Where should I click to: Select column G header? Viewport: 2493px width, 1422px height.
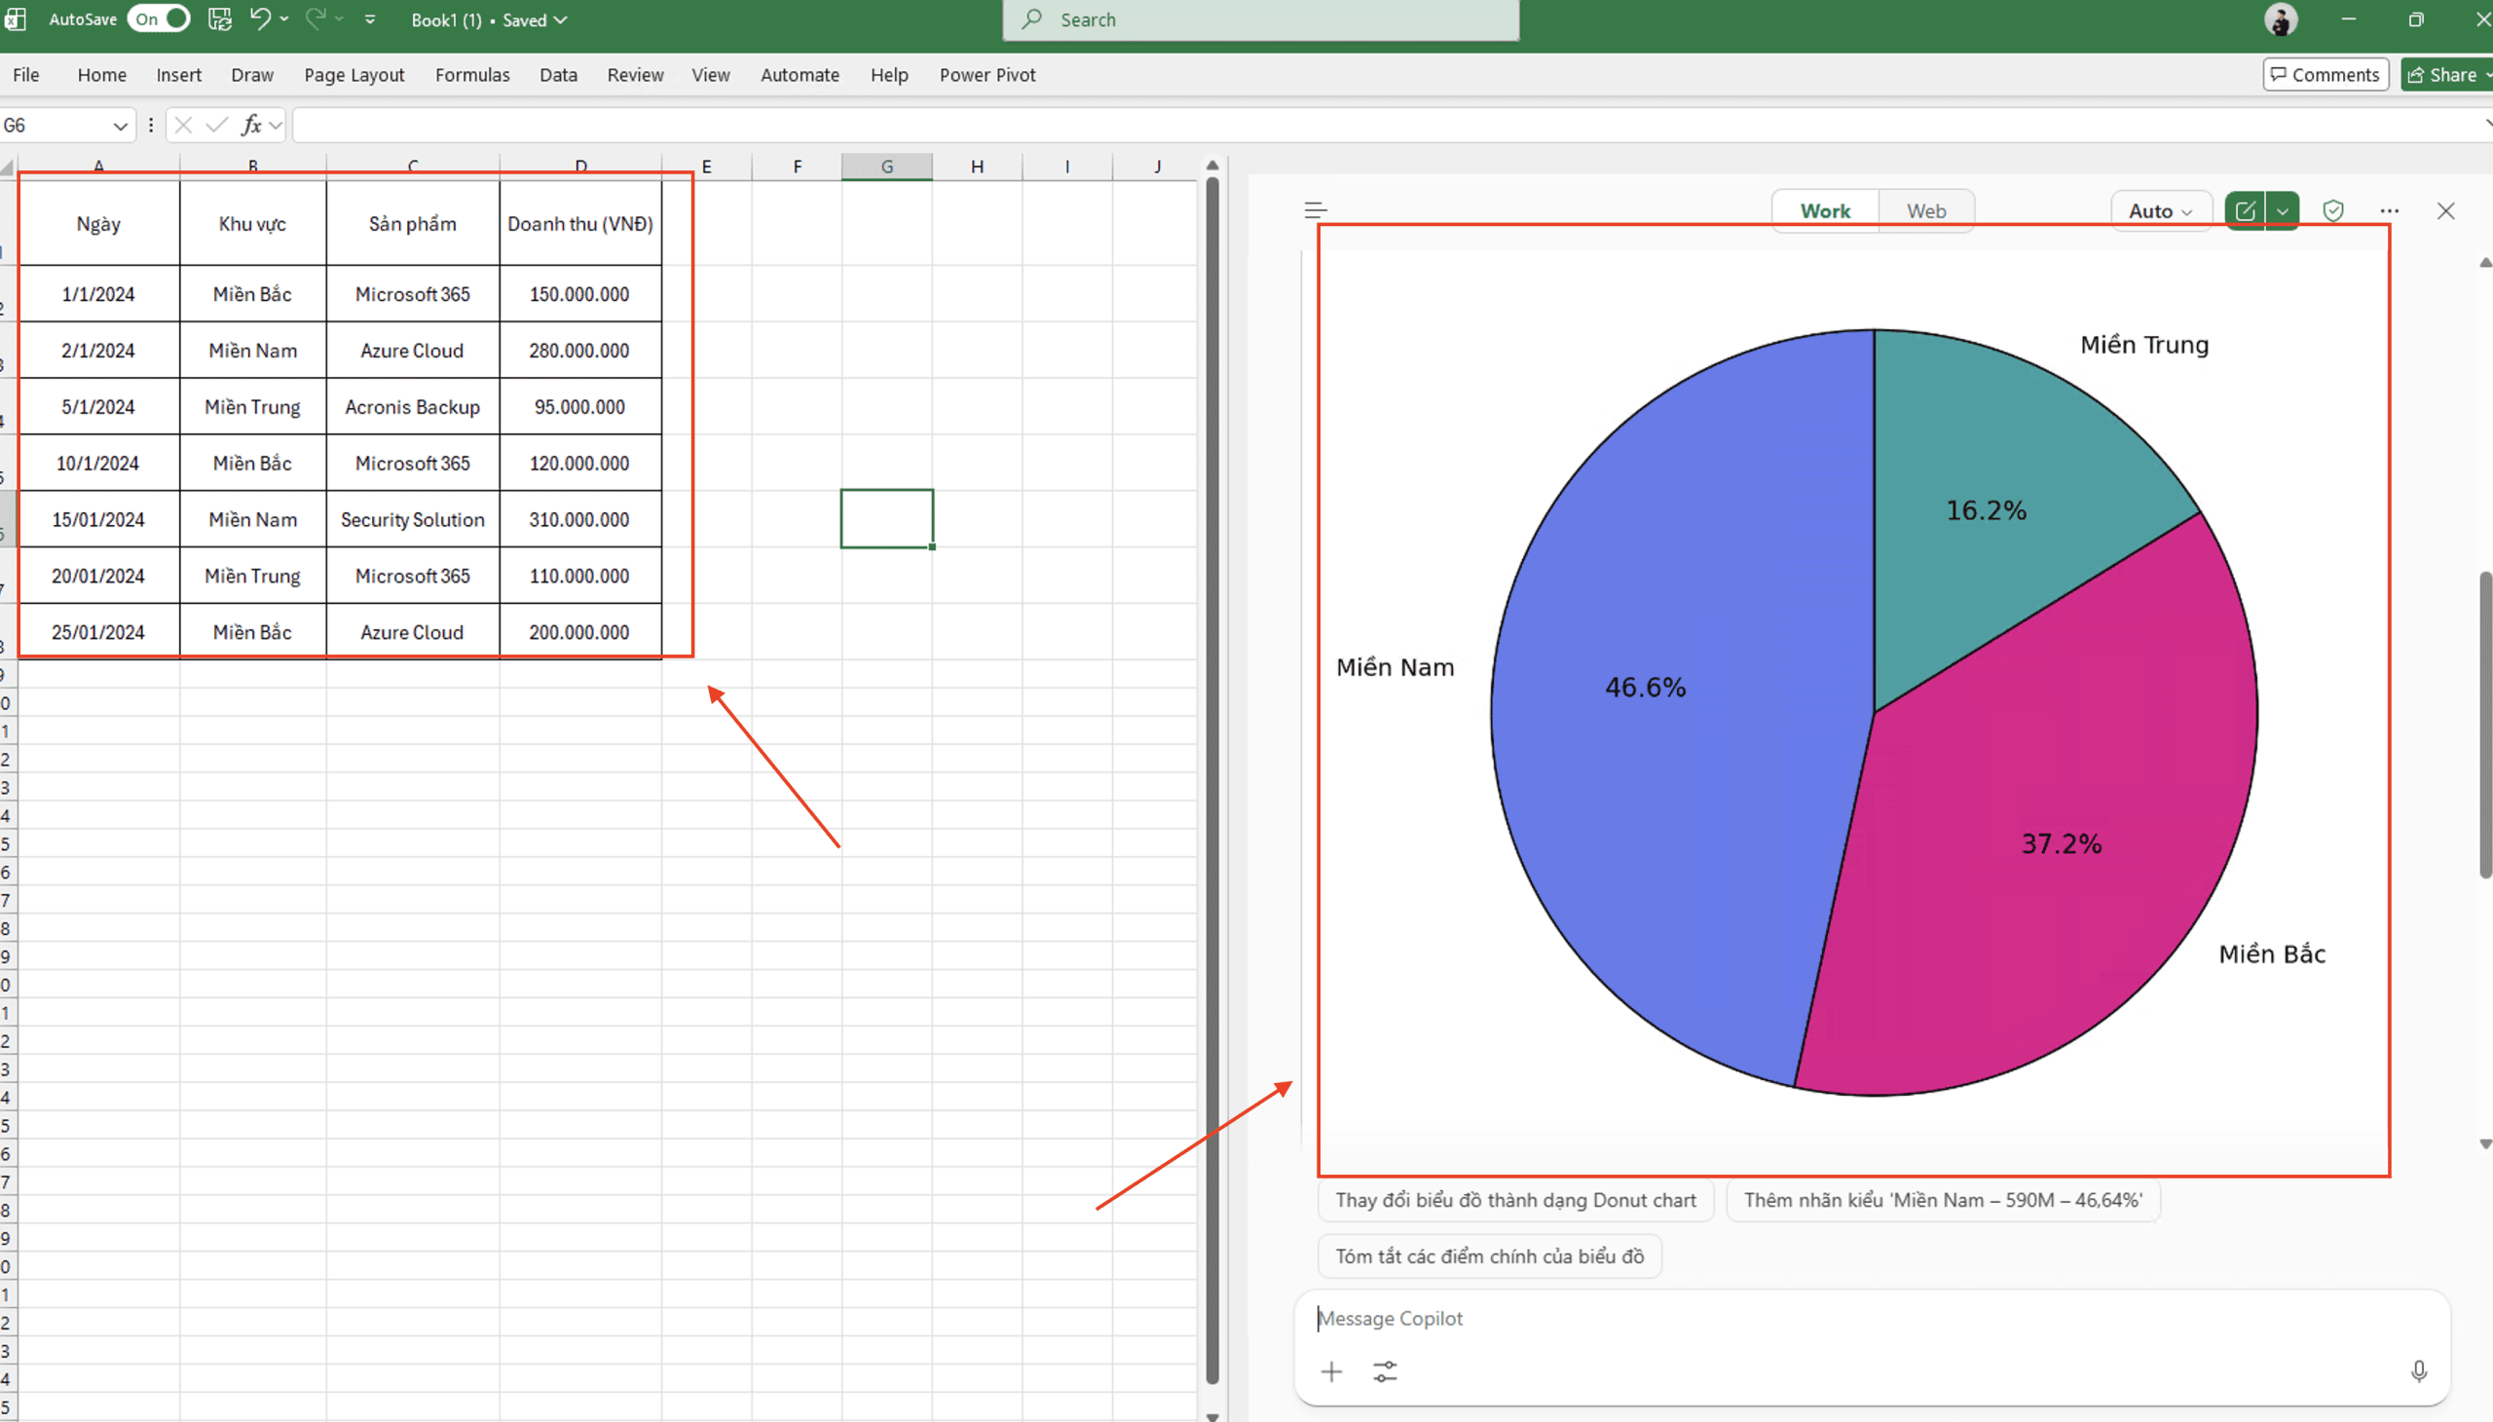pyautogui.click(x=886, y=167)
